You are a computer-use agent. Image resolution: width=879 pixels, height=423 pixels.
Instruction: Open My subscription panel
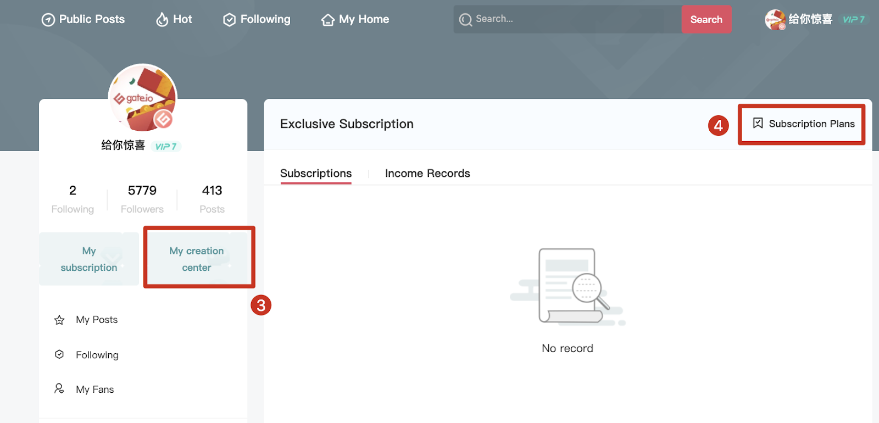pyautogui.click(x=89, y=259)
